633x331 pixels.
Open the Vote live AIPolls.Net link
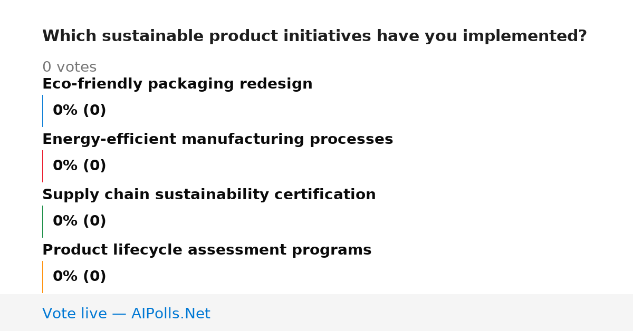(x=126, y=314)
